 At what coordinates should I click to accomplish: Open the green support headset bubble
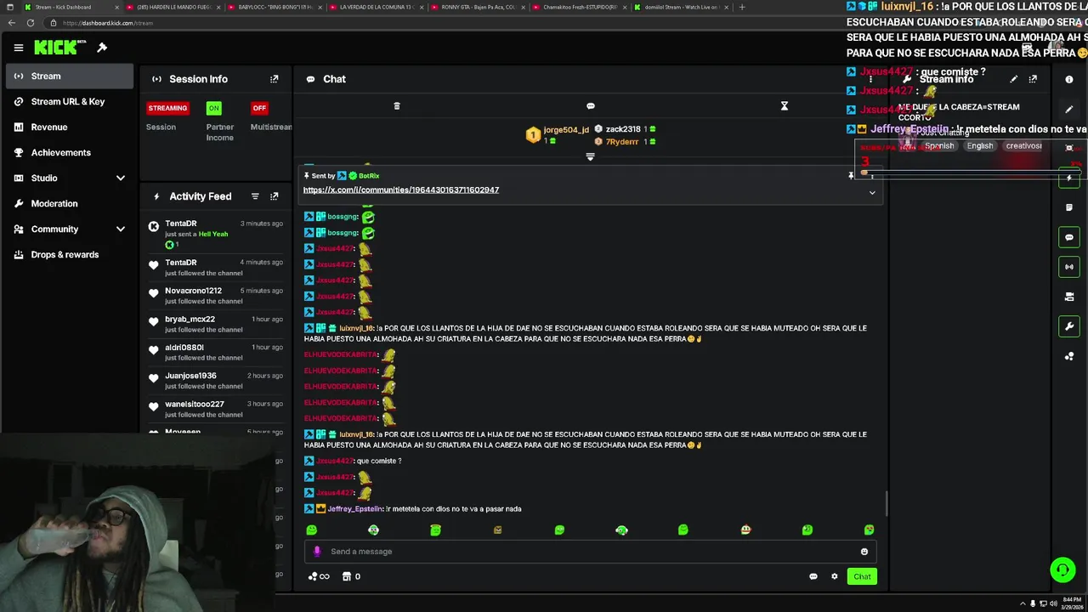point(1062,569)
